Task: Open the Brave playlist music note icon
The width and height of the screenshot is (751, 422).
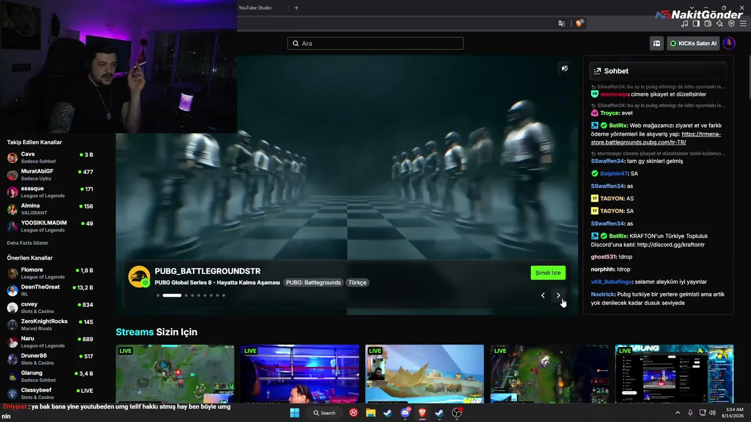Action: click(685, 23)
